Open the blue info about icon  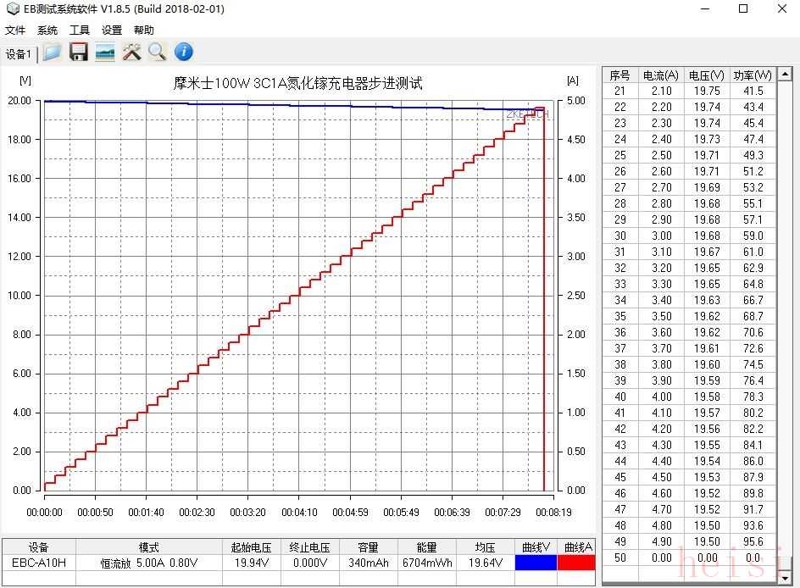[x=183, y=53]
